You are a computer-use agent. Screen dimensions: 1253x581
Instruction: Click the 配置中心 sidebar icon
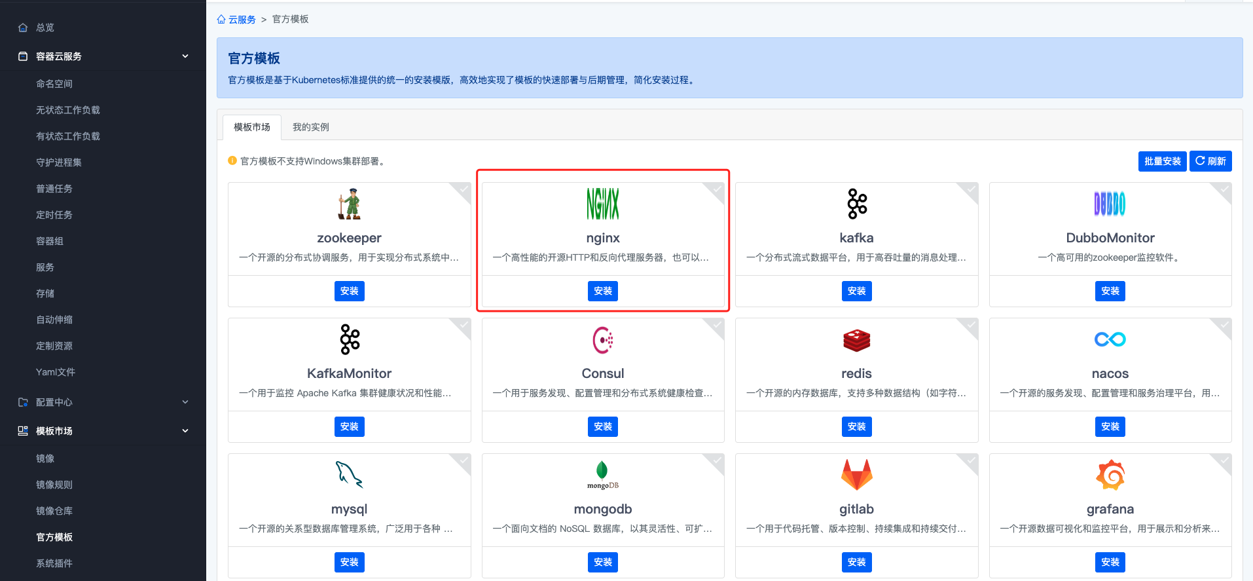click(x=23, y=402)
